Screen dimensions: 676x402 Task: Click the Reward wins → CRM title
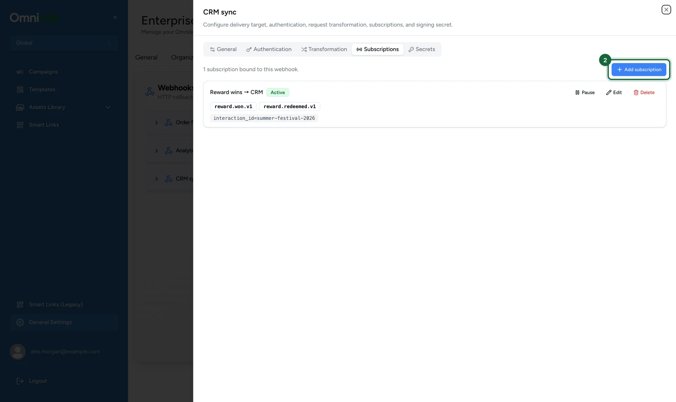pyautogui.click(x=236, y=92)
